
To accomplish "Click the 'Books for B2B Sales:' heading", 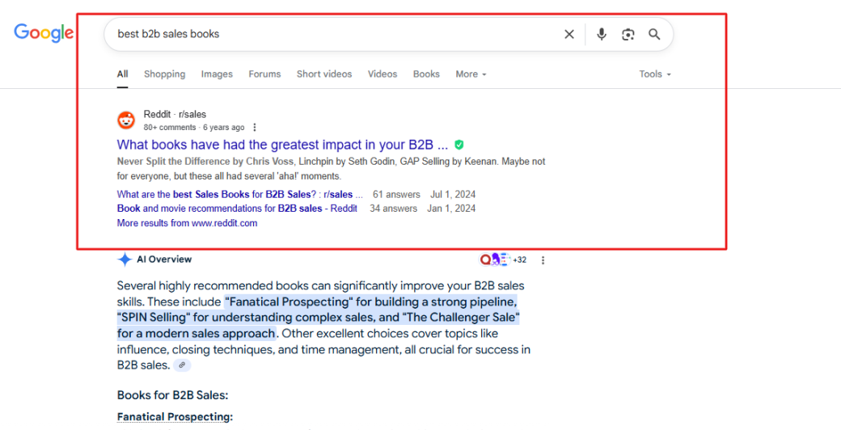I will coord(173,396).
